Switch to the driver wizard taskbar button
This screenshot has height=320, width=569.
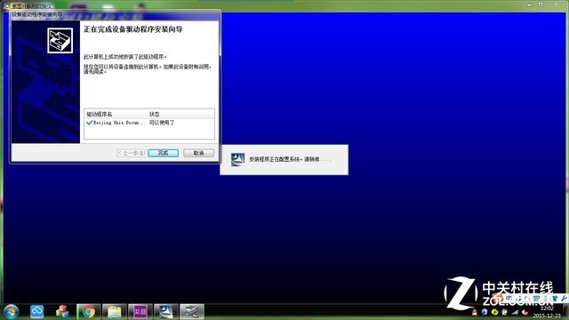pyautogui.click(x=192, y=312)
